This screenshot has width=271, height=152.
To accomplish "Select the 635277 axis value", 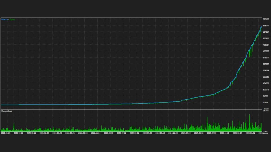I will pos(266,26).
